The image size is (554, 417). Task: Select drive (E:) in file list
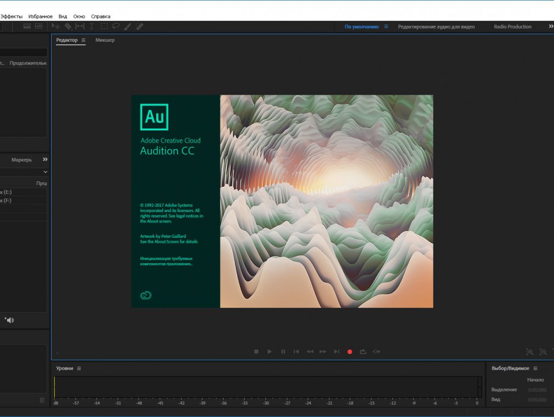(24, 192)
